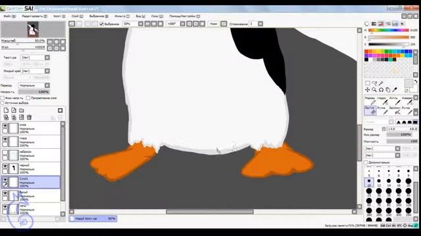Open the Редактировать menu
Viewport: 421px width, 236px height.
click(34, 16)
